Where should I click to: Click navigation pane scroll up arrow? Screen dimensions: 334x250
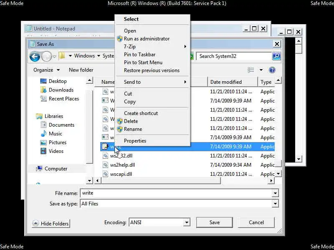click(x=89, y=80)
